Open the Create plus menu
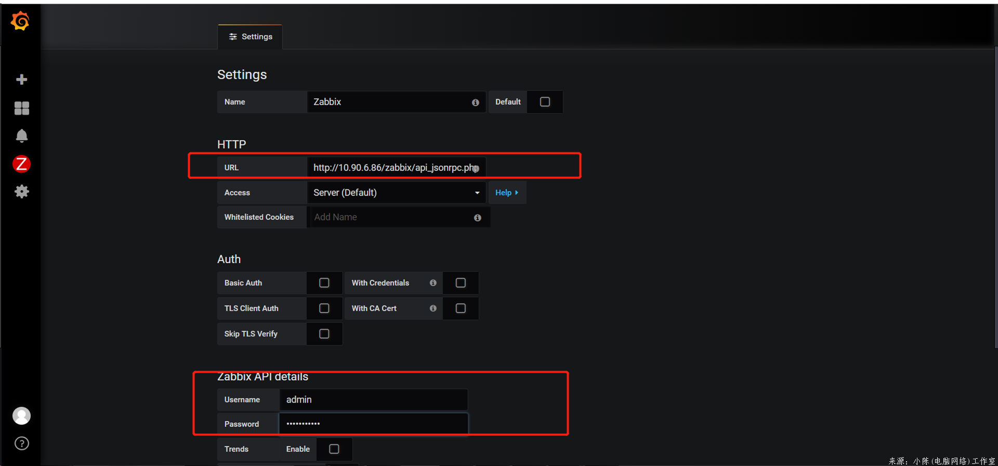Image resolution: width=998 pixels, height=466 pixels. [21, 80]
